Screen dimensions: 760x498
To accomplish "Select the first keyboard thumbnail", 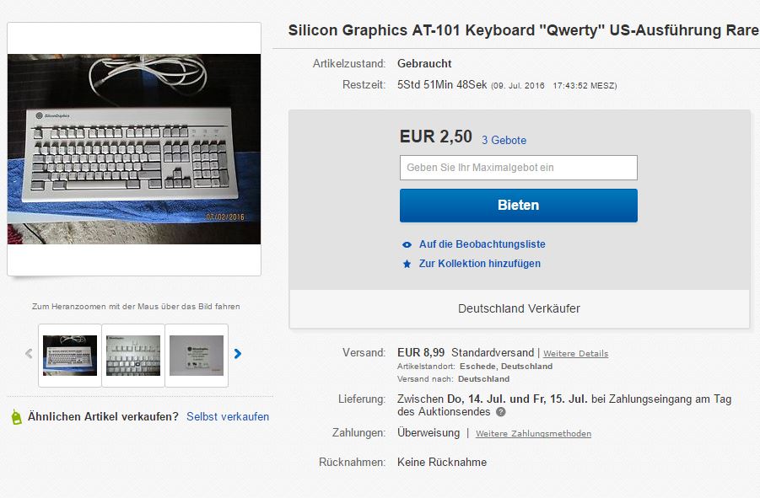I will click(70, 355).
